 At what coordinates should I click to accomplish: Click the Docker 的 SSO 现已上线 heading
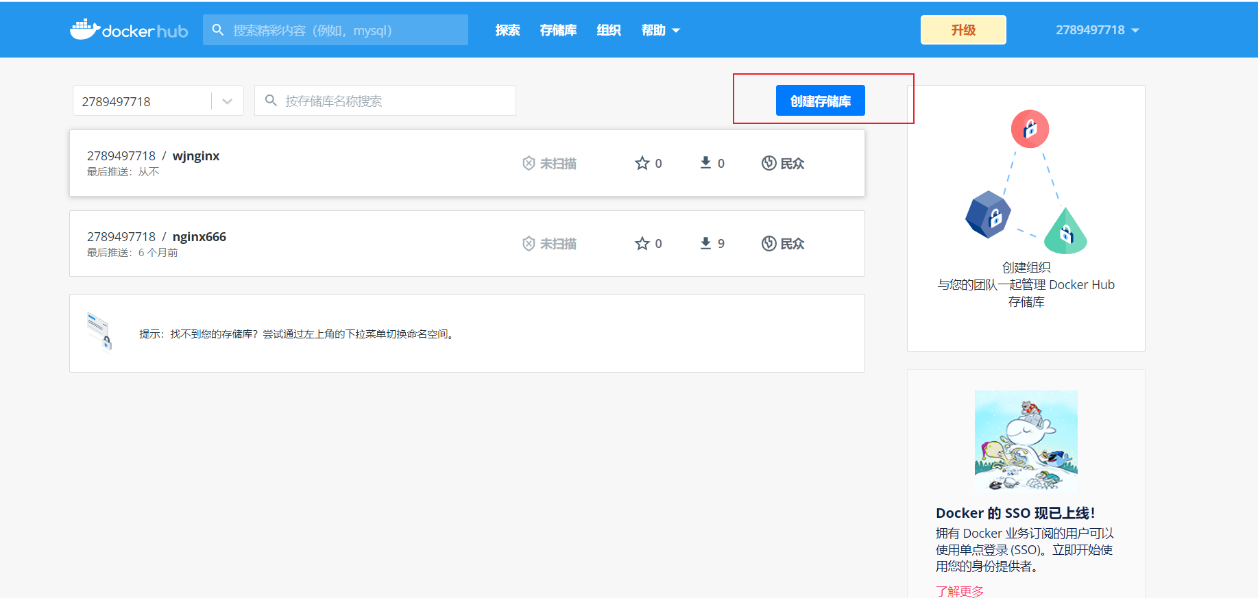(x=1015, y=513)
